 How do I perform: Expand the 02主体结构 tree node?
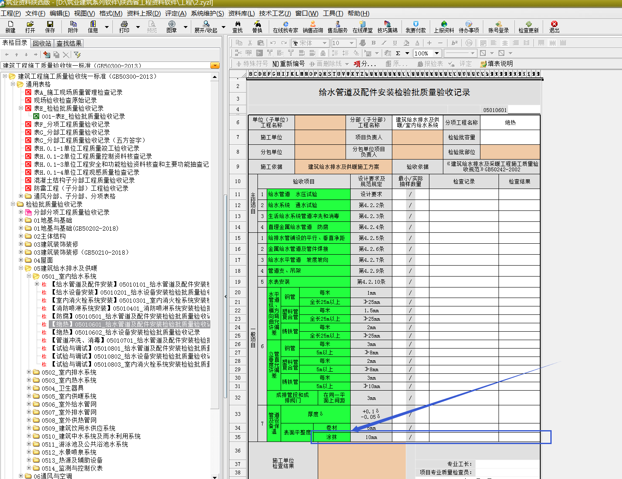[21, 236]
